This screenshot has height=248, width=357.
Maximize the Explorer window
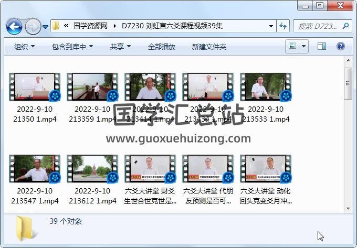[x=320, y=6]
